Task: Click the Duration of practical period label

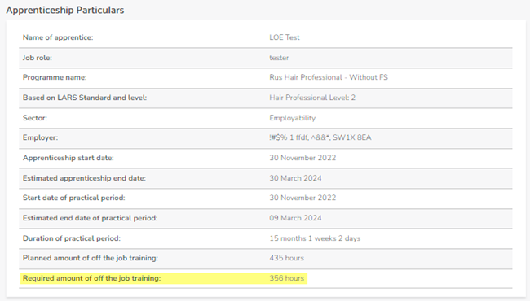Action: [72, 238]
